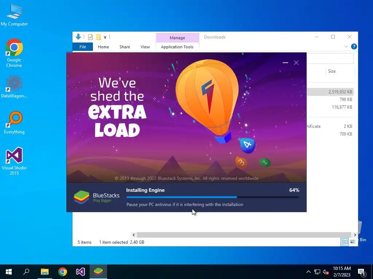Click the horizontal scrollbar track in Downloads
Image resolution: width=373 pixels, height=279 pixels.
(244, 235)
